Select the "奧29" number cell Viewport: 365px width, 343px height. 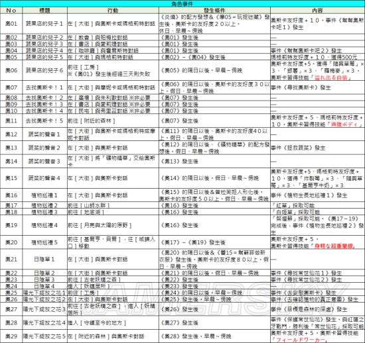[x=11, y=336]
